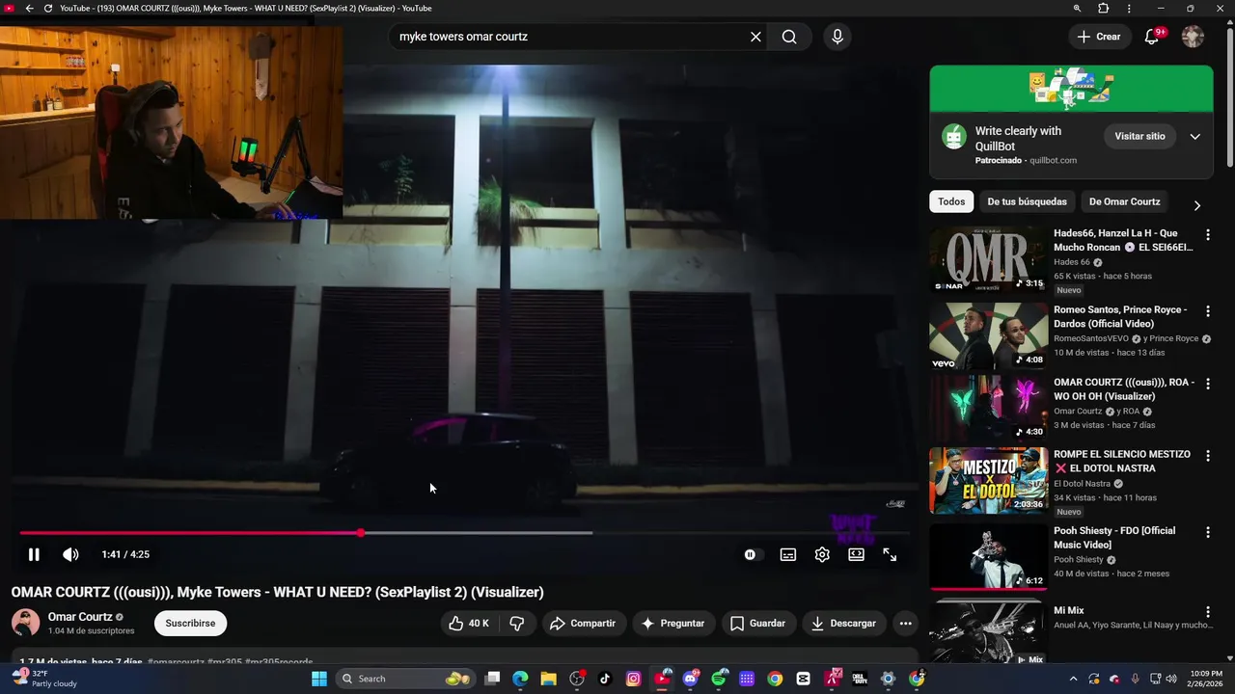Open options for ROMPE EL SILENCIO MESTIZO video

click(x=1207, y=456)
